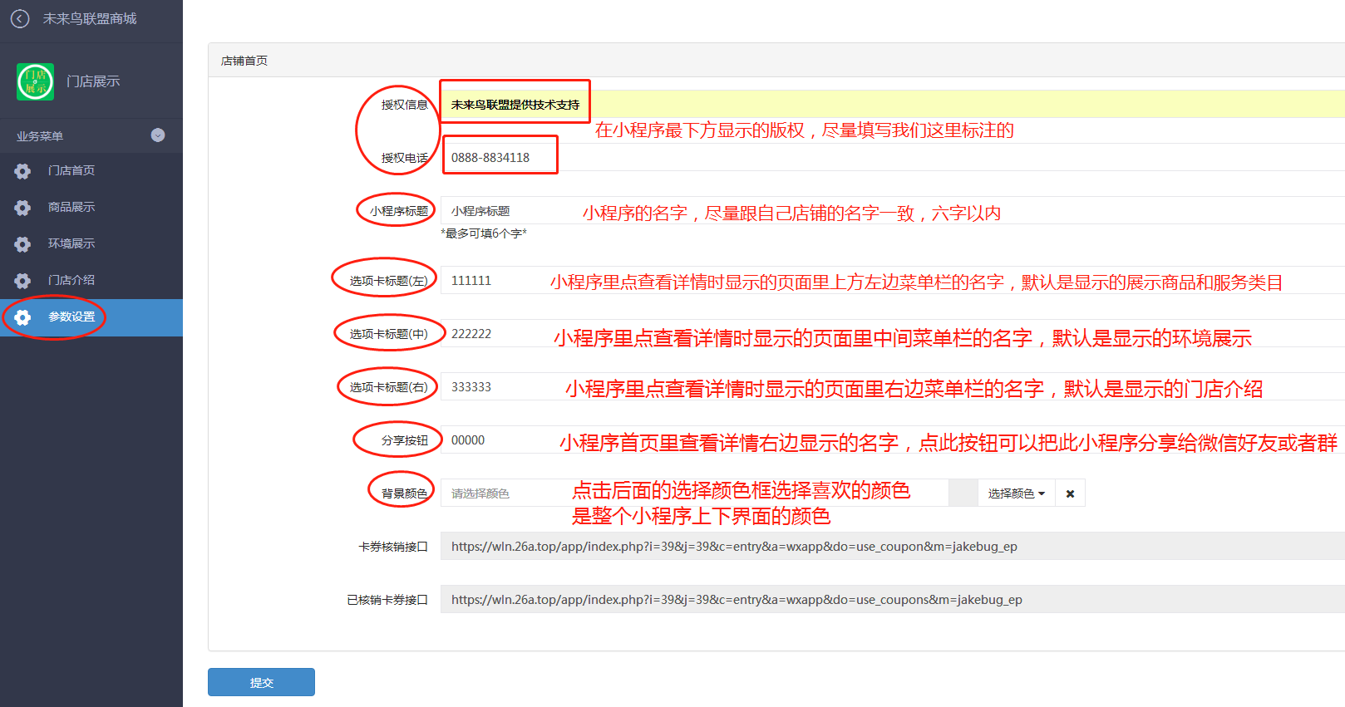The height and width of the screenshot is (707, 1345).
Task: Click the 授权电话 input field
Action: 499,157
